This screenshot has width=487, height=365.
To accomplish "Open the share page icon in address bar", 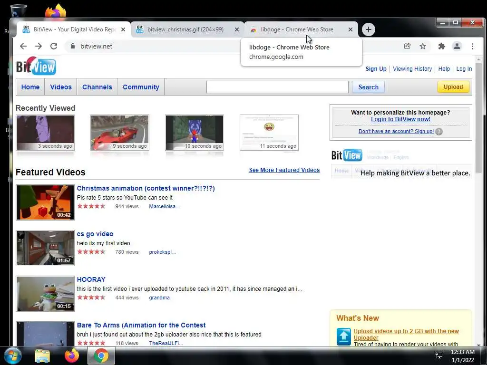I will 408,46.
